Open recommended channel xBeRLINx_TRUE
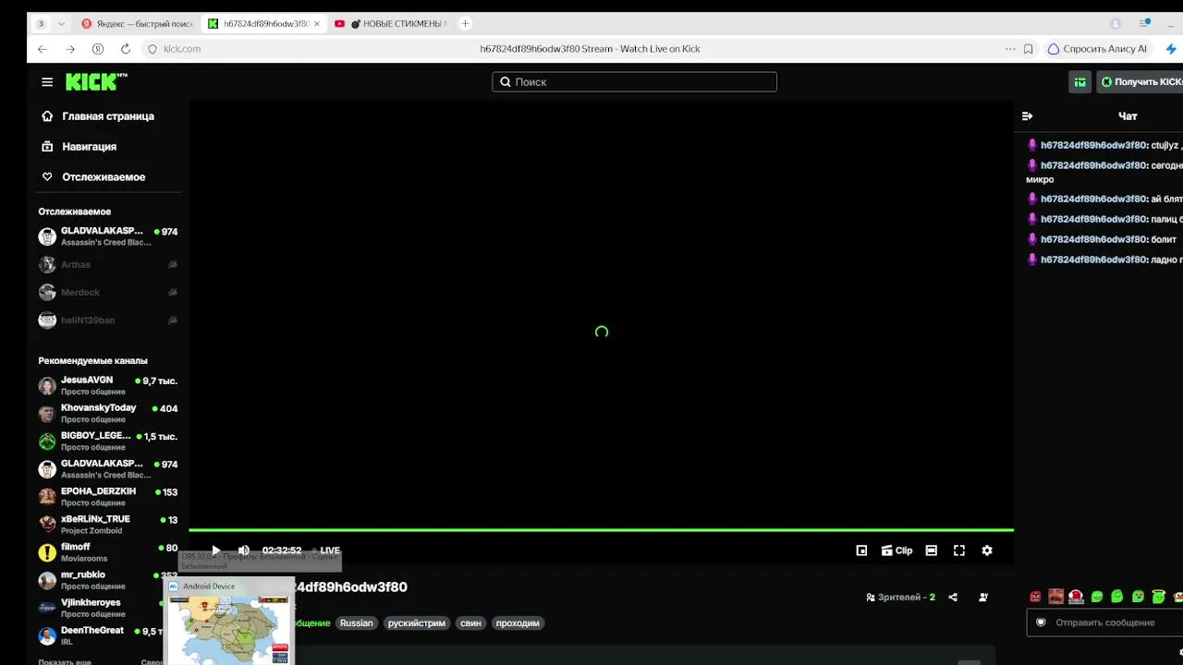1183x665 pixels. tap(107, 525)
